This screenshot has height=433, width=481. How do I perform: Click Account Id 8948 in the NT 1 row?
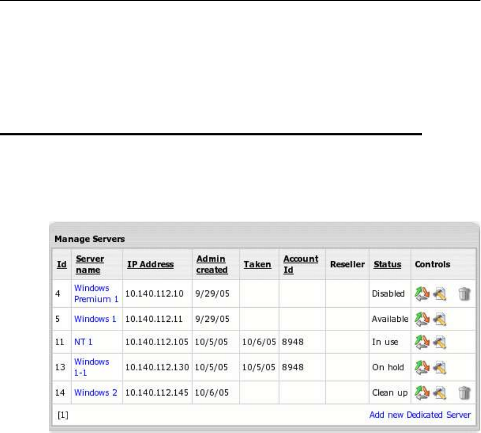293,342
